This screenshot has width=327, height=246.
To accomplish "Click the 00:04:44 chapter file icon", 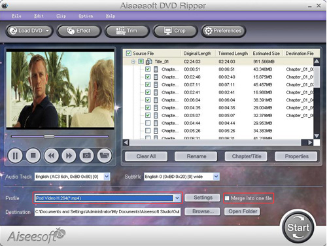I will tap(156, 123).
